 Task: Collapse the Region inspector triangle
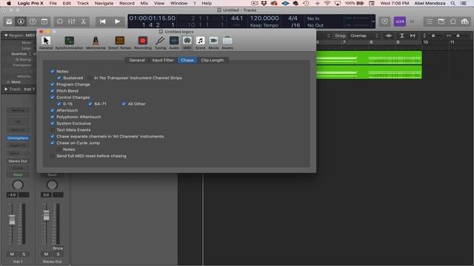pyautogui.click(x=6, y=35)
